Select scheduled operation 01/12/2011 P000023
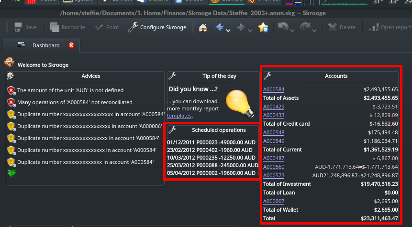412x227 pixels. 211,142
